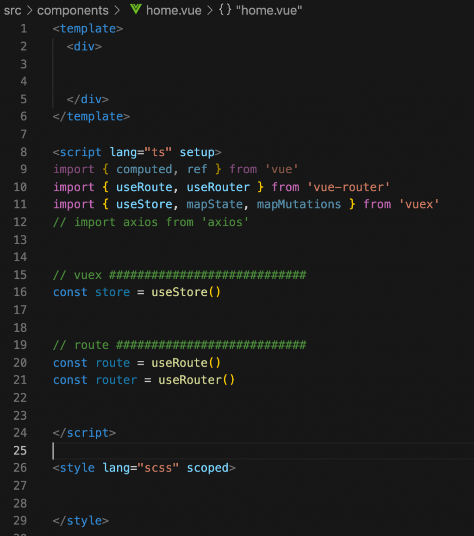Screen dimensions: 474x536
Task: Click the 'router' variable on line 21
Action: [116, 380]
